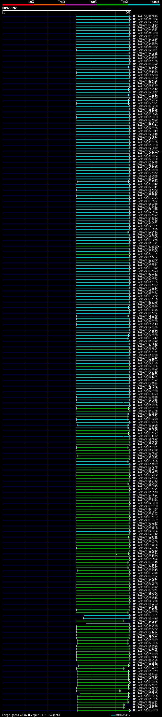This screenshot has width=162, height=717.
Task: Select hit label UniRef100_Q7M1Q5
Action: point(145,621)
